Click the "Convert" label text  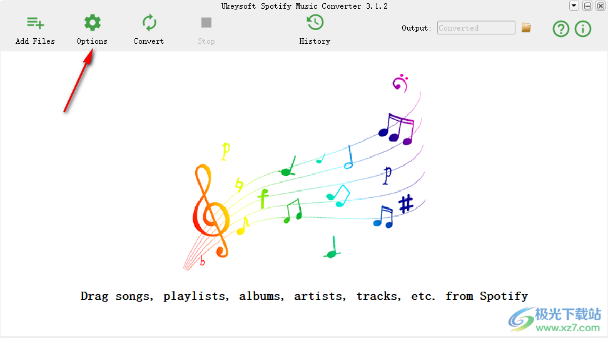pos(149,41)
